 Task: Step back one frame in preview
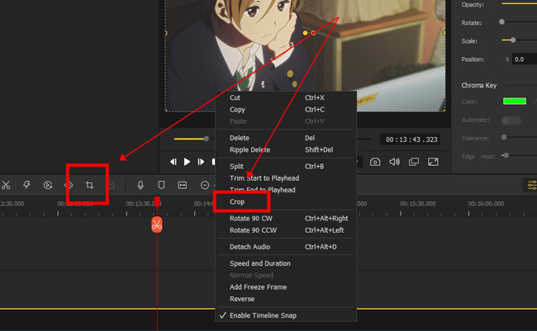click(x=173, y=162)
